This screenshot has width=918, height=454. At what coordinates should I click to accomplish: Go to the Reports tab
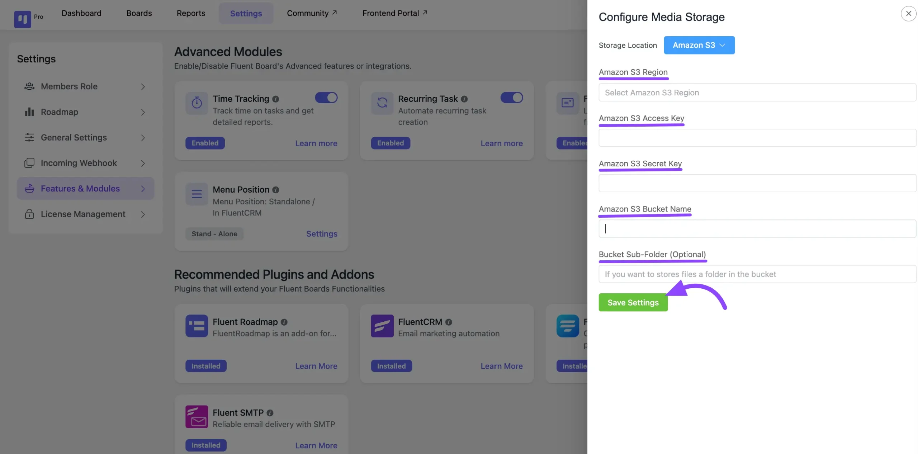(191, 13)
